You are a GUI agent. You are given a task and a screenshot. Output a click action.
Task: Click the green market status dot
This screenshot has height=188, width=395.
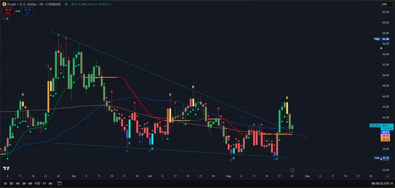coord(66,4)
